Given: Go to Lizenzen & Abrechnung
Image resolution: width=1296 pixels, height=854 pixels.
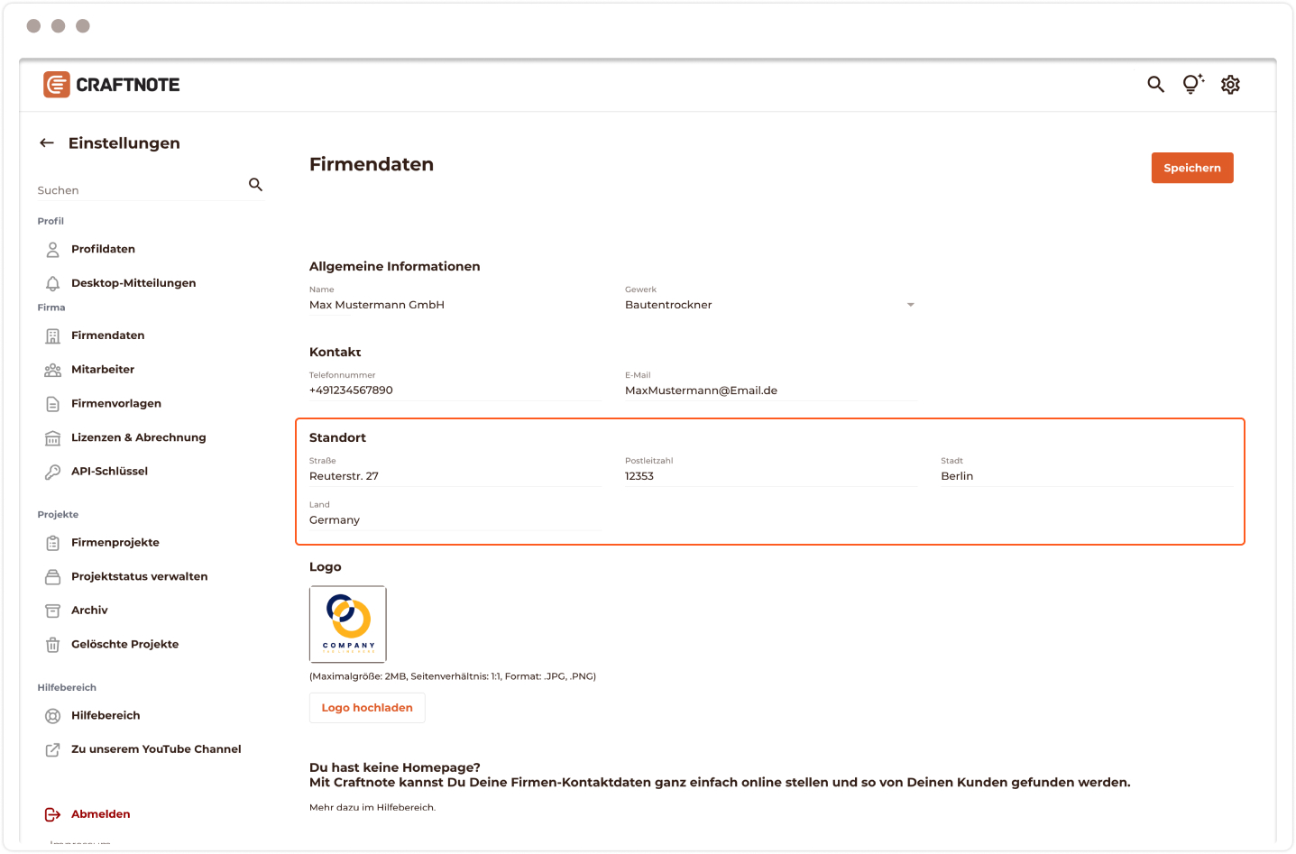Looking at the screenshot, I should [138, 437].
